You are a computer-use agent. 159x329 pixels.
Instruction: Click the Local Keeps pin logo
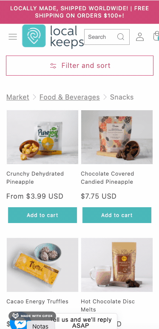click(34, 36)
